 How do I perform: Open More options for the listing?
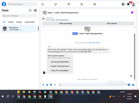tap(112, 23)
